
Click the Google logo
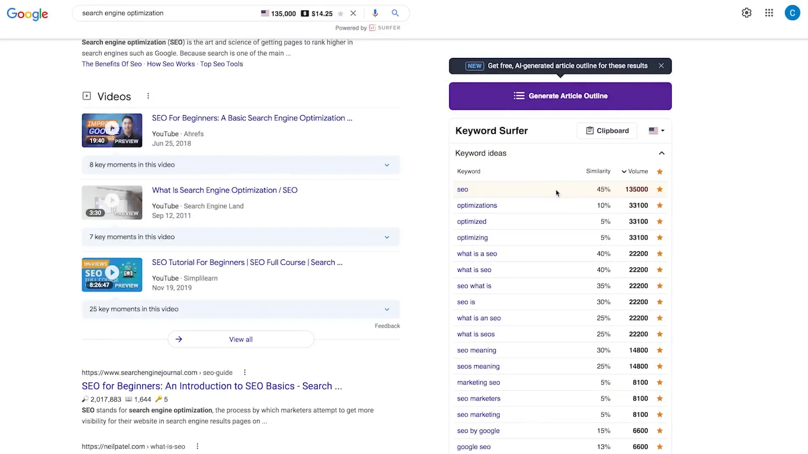27,14
